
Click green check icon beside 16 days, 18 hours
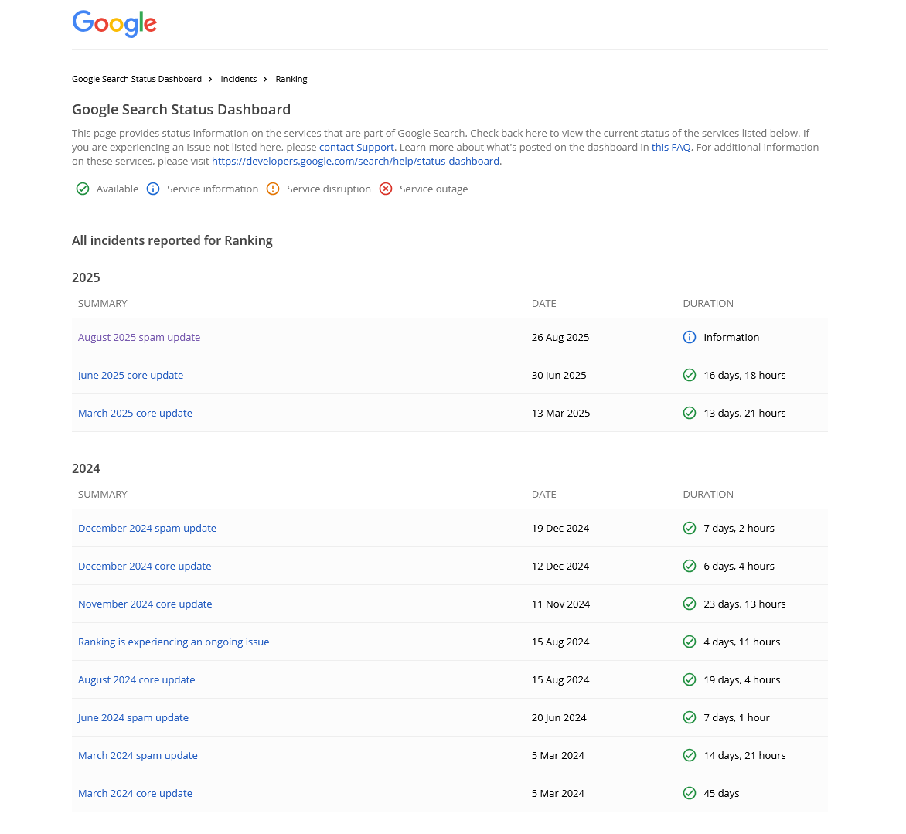click(690, 375)
